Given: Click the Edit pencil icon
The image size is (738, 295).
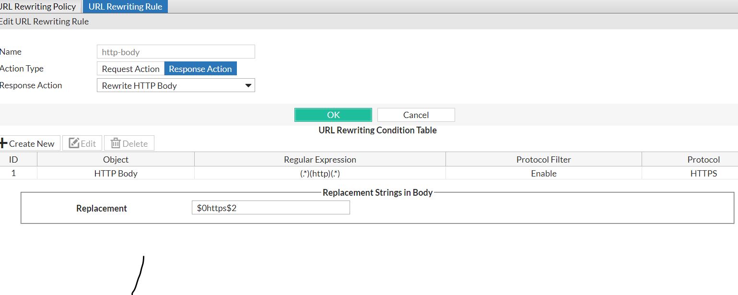Looking at the screenshot, I should click(x=74, y=143).
